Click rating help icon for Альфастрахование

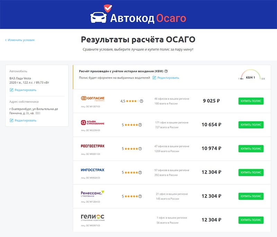click(x=140, y=125)
